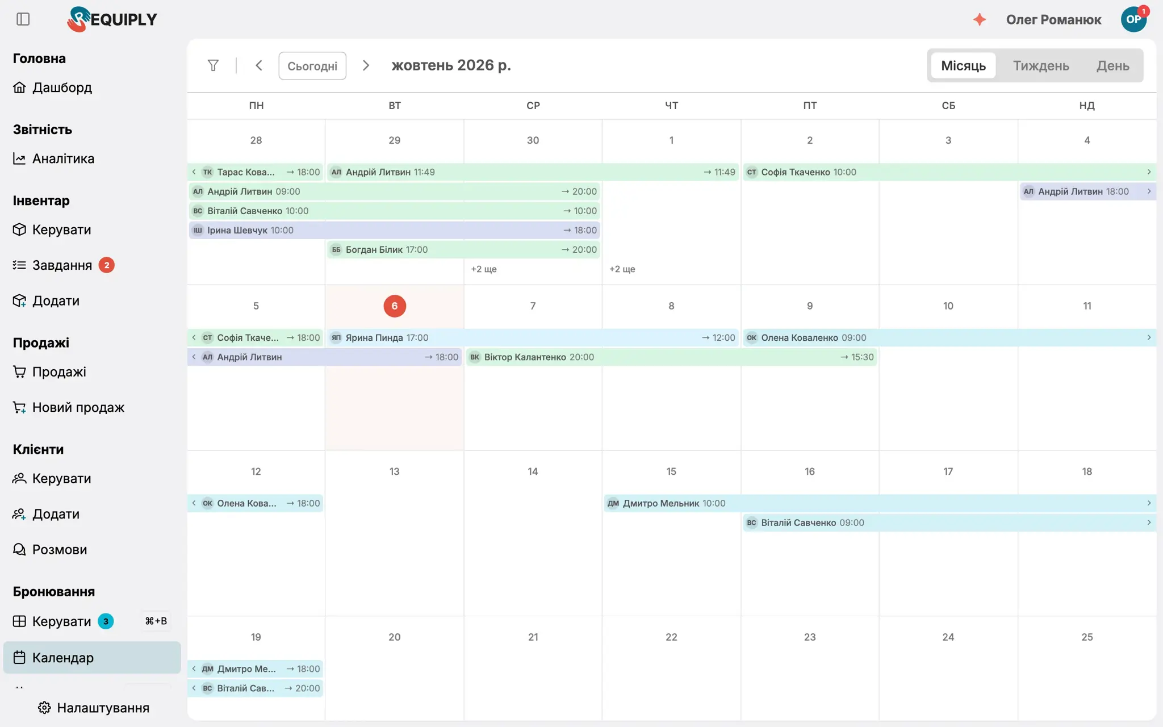Open Керувати under Інвентар
This screenshot has width=1163, height=727.
pyautogui.click(x=52, y=229)
